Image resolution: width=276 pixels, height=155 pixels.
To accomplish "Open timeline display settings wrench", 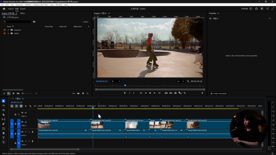I will pyautogui.click(x=30, y=106).
